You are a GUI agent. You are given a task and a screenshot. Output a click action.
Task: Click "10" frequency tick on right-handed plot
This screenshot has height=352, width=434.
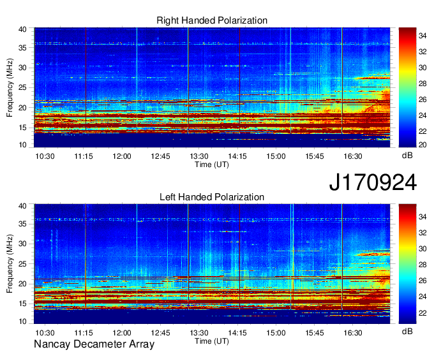click(x=22, y=145)
